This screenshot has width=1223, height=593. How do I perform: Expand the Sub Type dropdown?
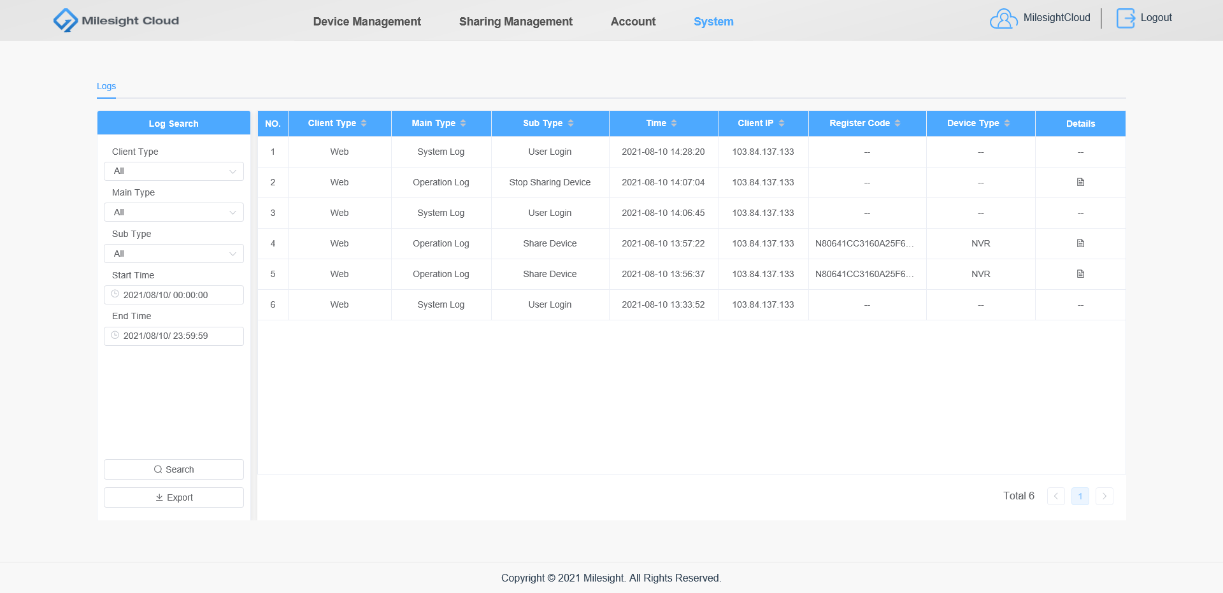(174, 254)
